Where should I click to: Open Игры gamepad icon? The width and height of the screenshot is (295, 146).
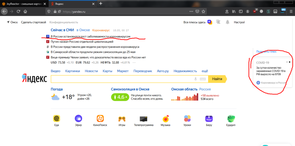point(122,118)
